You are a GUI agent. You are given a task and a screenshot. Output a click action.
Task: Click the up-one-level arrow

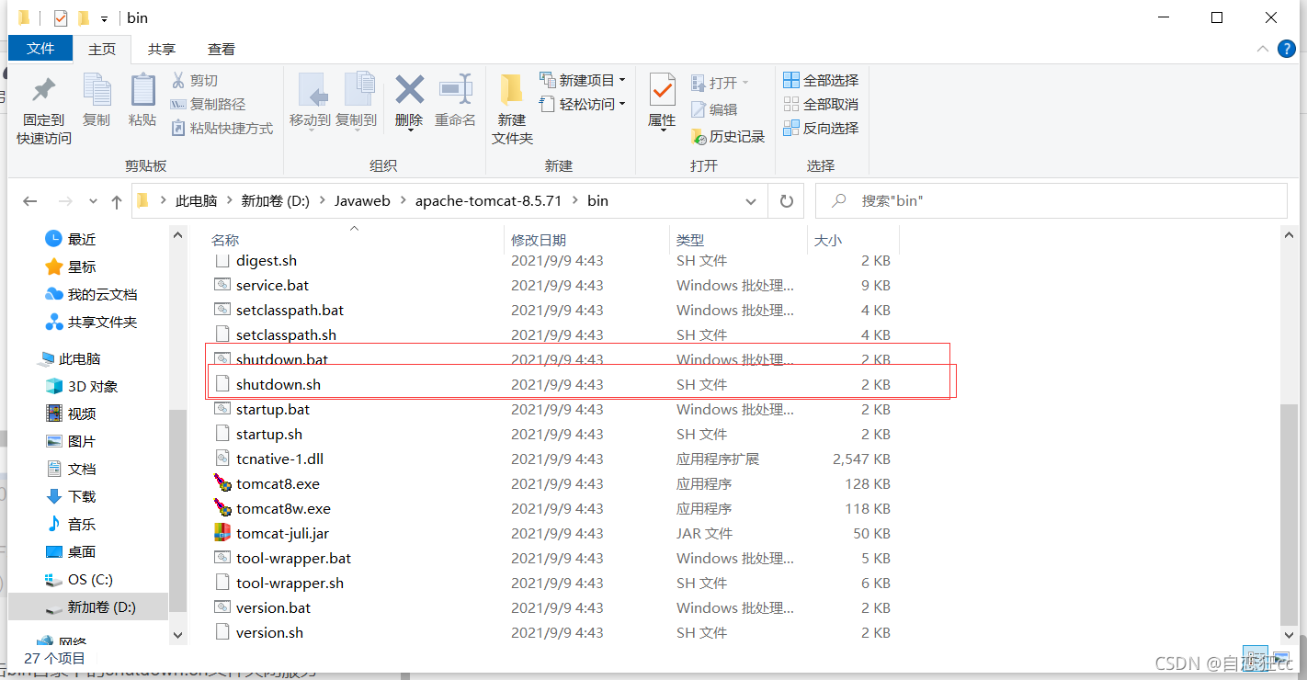click(x=117, y=201)
